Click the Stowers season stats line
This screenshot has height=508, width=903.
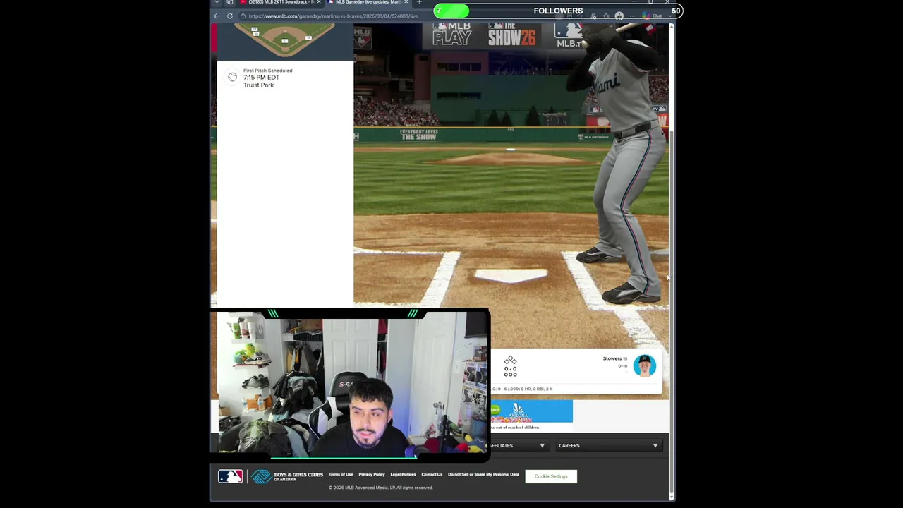pyautogui.click(x=522, y=389)
